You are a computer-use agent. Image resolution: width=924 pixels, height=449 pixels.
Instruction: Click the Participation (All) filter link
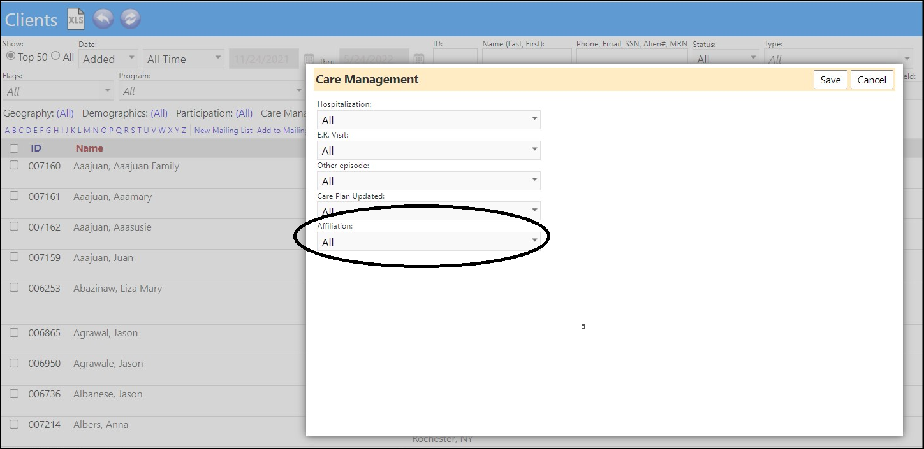click(x=244, y=113)
